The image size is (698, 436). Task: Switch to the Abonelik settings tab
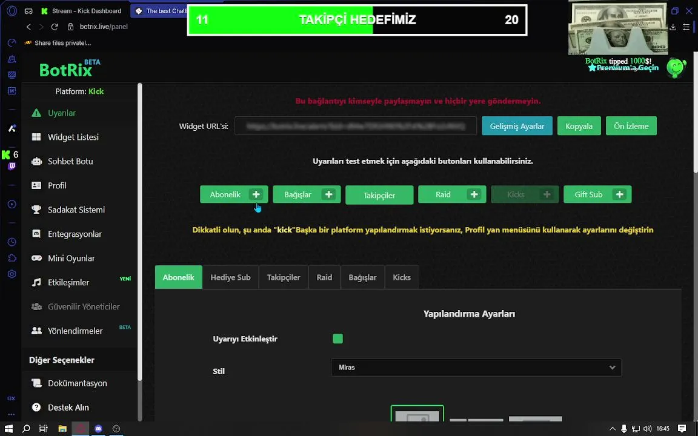179,277
